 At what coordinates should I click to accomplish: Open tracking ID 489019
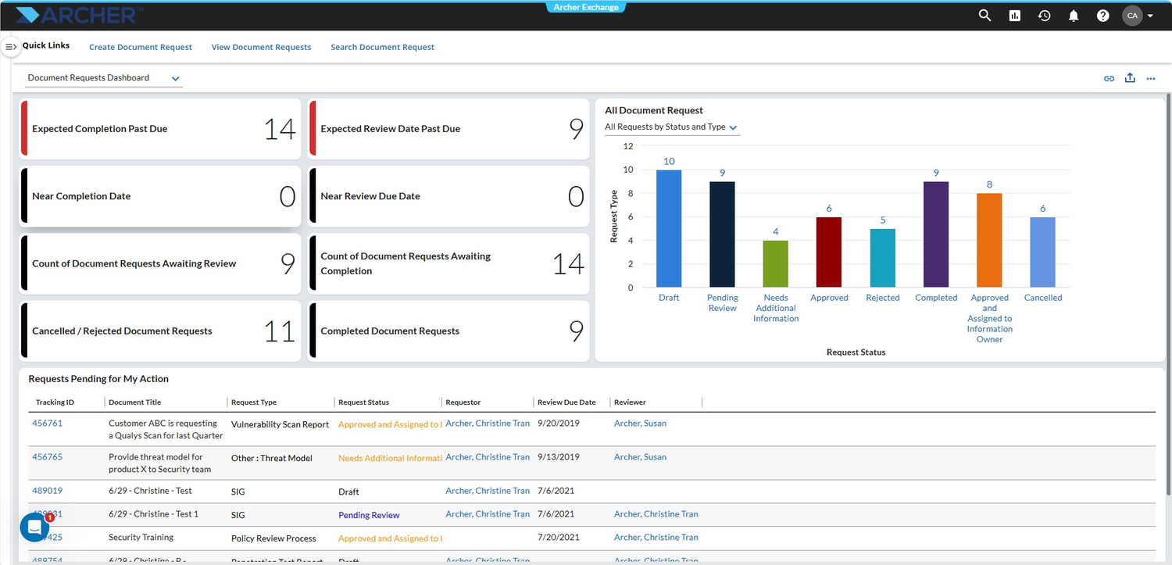point(47,491)
